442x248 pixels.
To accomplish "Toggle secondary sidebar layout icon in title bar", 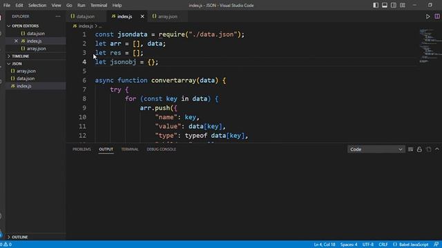I will pos(394,5).
